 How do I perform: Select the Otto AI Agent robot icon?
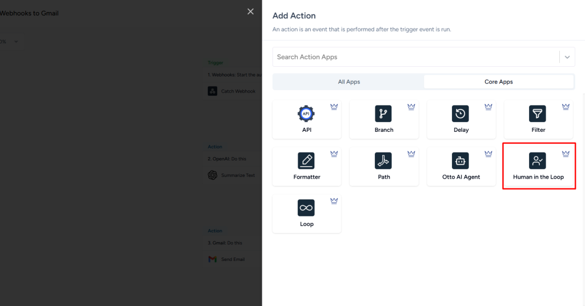click(x=460, y=160)
